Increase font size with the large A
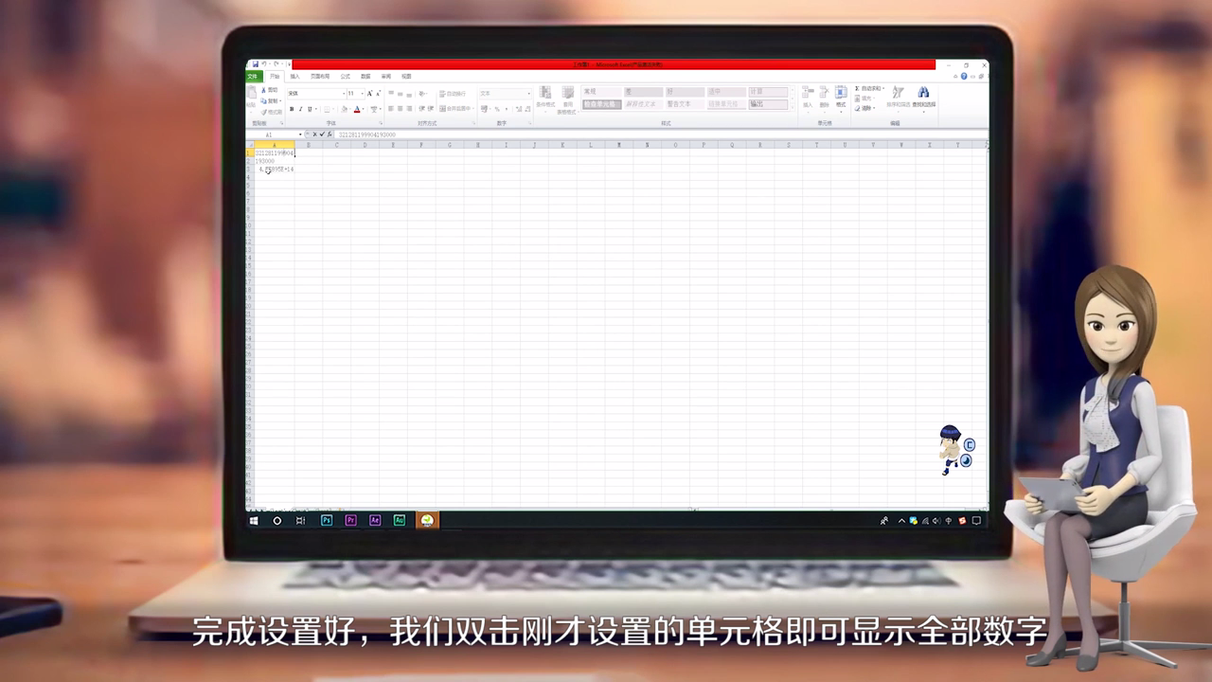Screen dimensions: 1212x682 coord(369,93)
